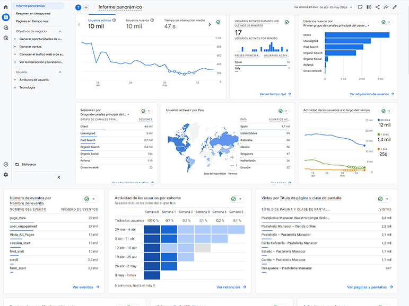Zoom out on the world map
The image size is (409, 306).
232,166
